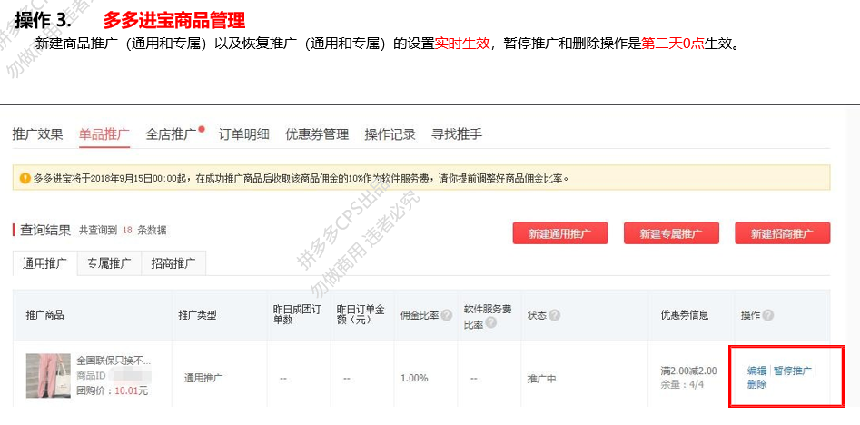This screenshot has height=425, width=860.
Task: Click the 优惠券信息 column header
Action: tap(685, 315)
